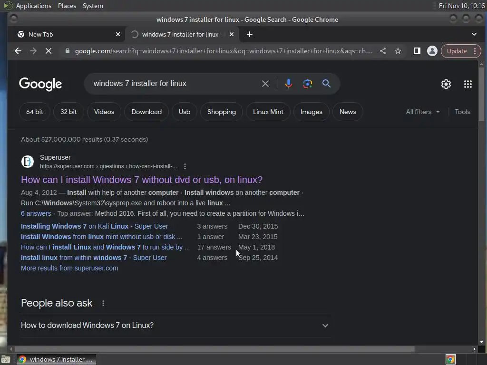Click in the Google search input field
This screenshot has width=487, height=365.
(175, 84)
